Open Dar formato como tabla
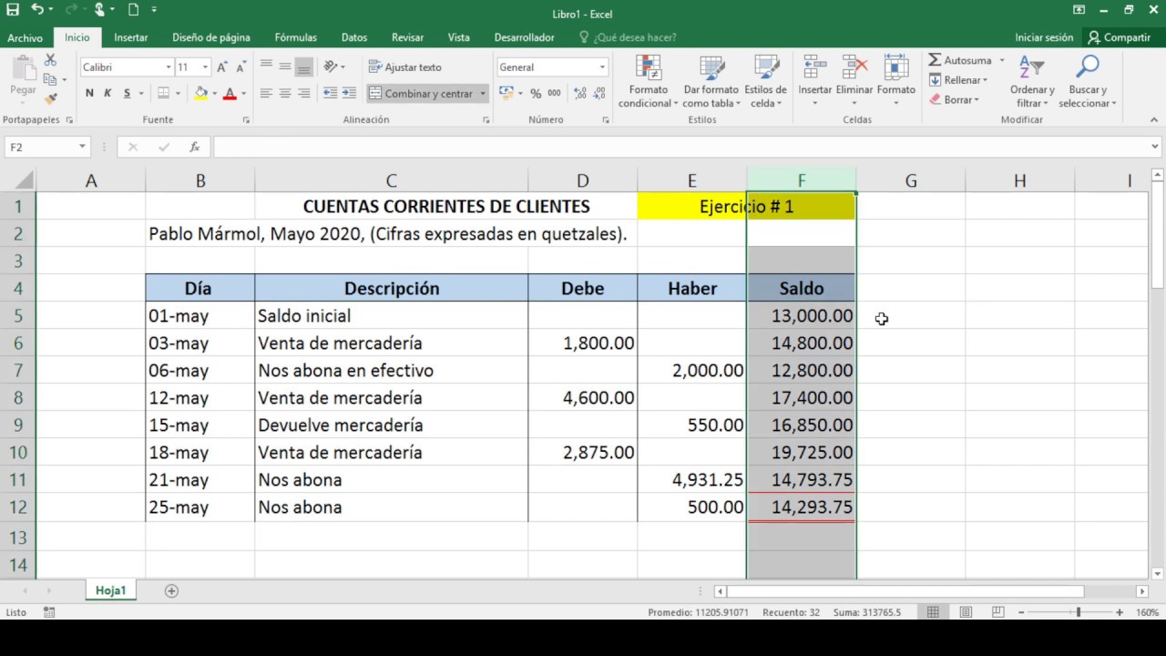Viewport: 1166px width, 656px height. pos(711,81)
